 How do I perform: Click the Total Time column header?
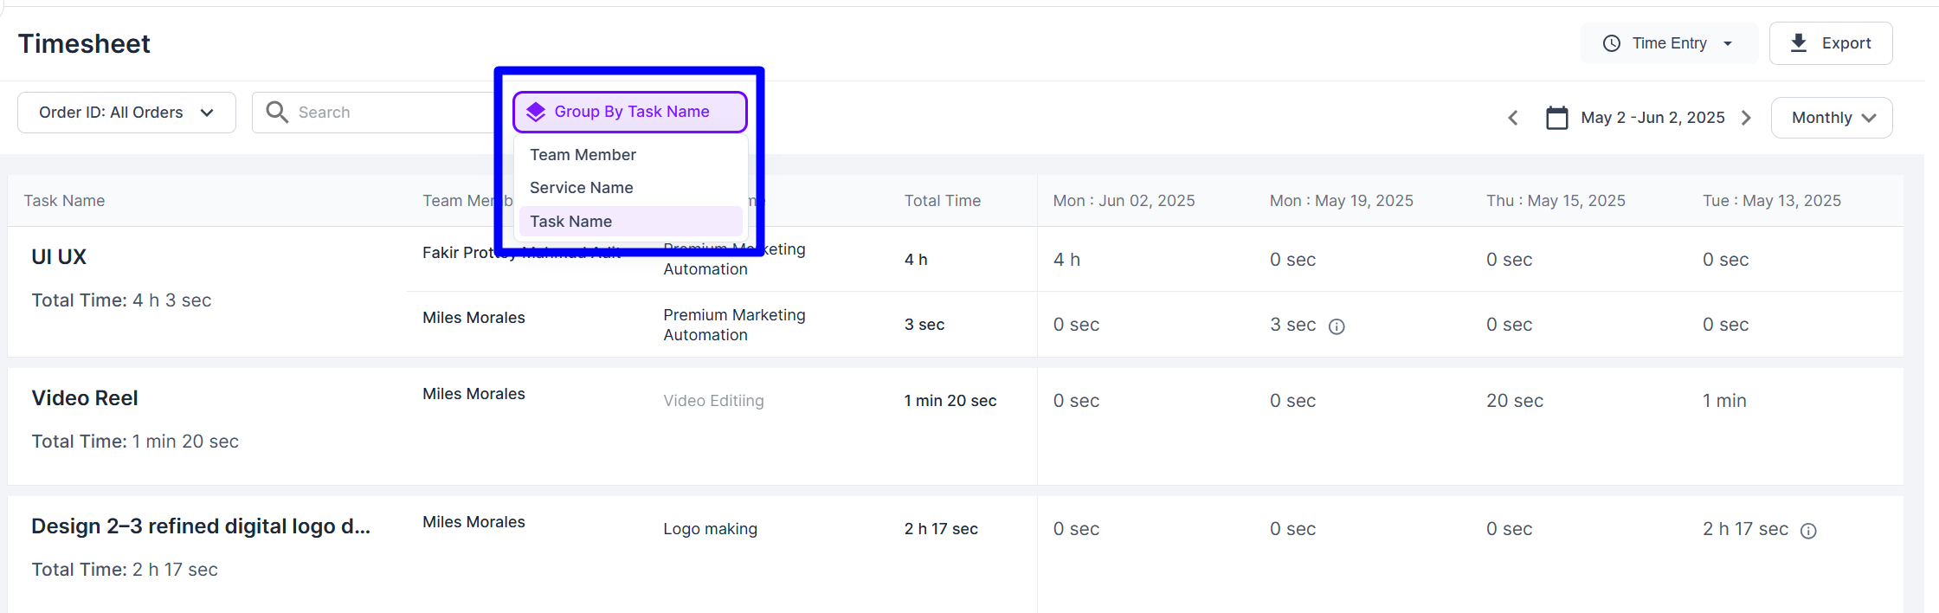tap(942, 201)
